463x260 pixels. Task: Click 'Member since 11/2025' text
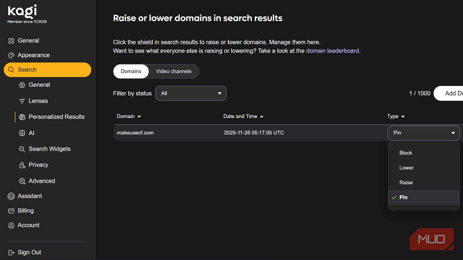[27, 22]
